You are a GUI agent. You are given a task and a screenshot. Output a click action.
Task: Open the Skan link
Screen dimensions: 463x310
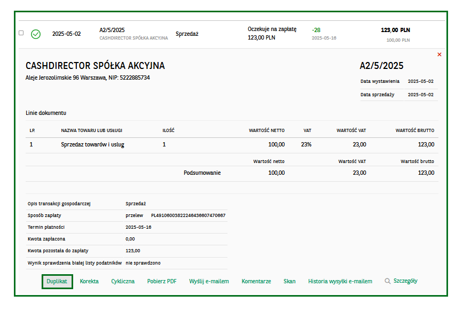coord(289,281)
